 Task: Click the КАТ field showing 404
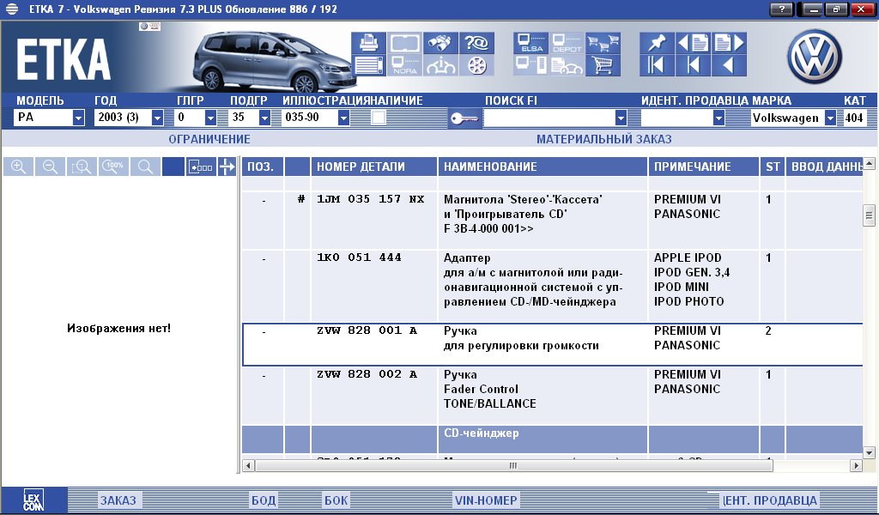point(854,118)
